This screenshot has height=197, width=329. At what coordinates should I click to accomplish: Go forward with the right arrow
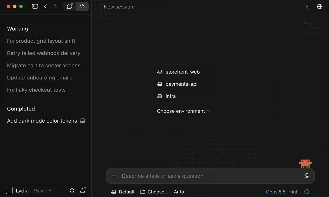[55, 6]
